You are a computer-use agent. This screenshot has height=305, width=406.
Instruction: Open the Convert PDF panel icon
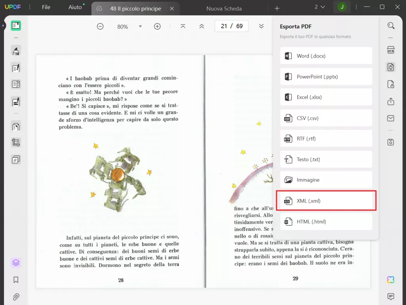[x=391, y=67]
